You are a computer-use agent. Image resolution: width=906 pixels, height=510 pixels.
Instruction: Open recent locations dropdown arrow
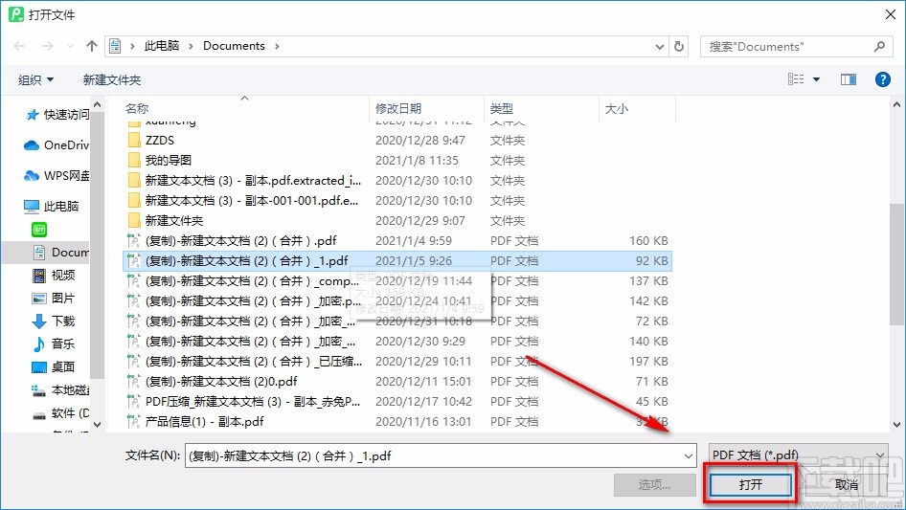click(x=70, y=46)
